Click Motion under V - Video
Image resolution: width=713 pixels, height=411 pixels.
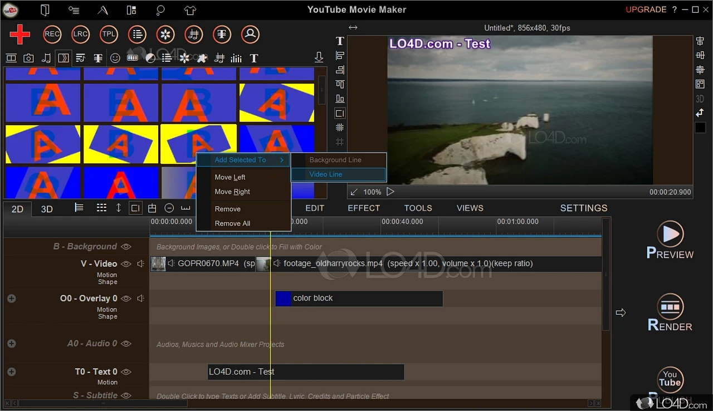tap(107, 275)
